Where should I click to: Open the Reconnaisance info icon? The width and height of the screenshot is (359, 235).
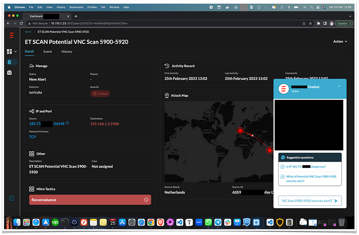tap(146, 200)
